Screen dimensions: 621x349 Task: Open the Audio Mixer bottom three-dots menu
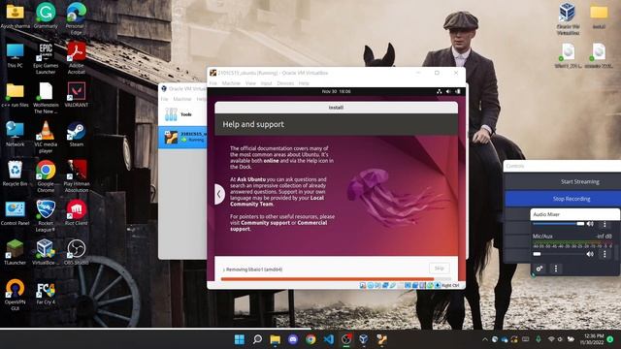click(556, 269)
